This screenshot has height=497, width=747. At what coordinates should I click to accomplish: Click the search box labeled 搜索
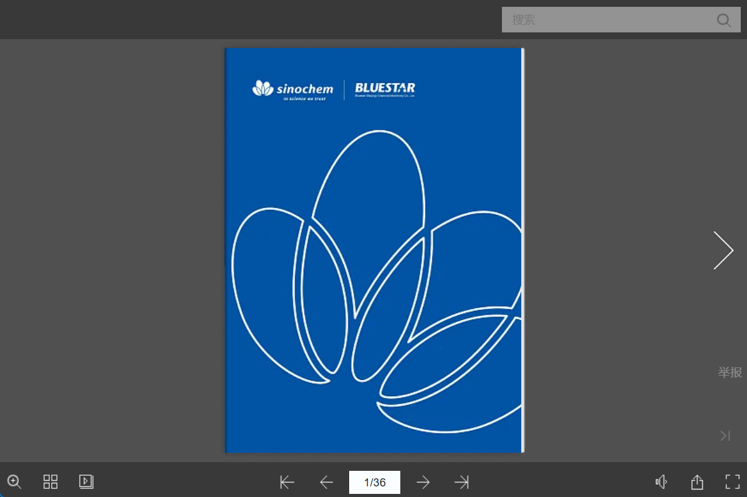pos(611,20)
